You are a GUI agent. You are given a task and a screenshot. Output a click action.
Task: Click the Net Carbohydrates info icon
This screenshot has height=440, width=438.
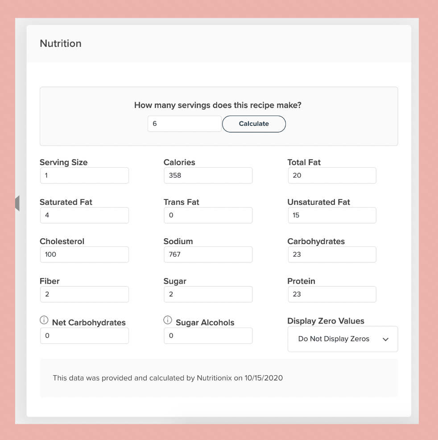[x=44, y=320]
